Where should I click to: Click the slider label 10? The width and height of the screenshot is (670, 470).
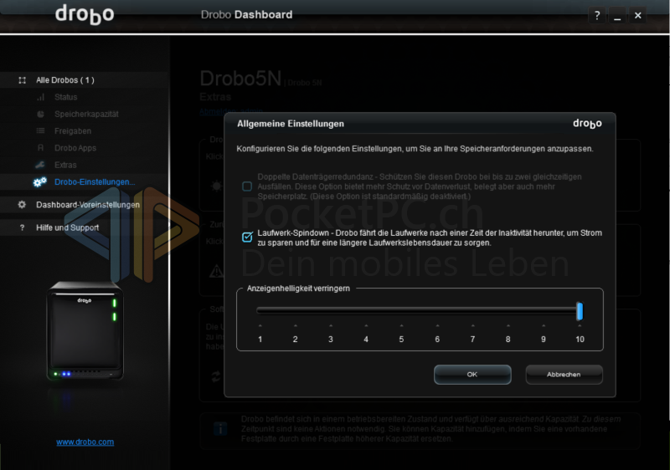[580, 339]
